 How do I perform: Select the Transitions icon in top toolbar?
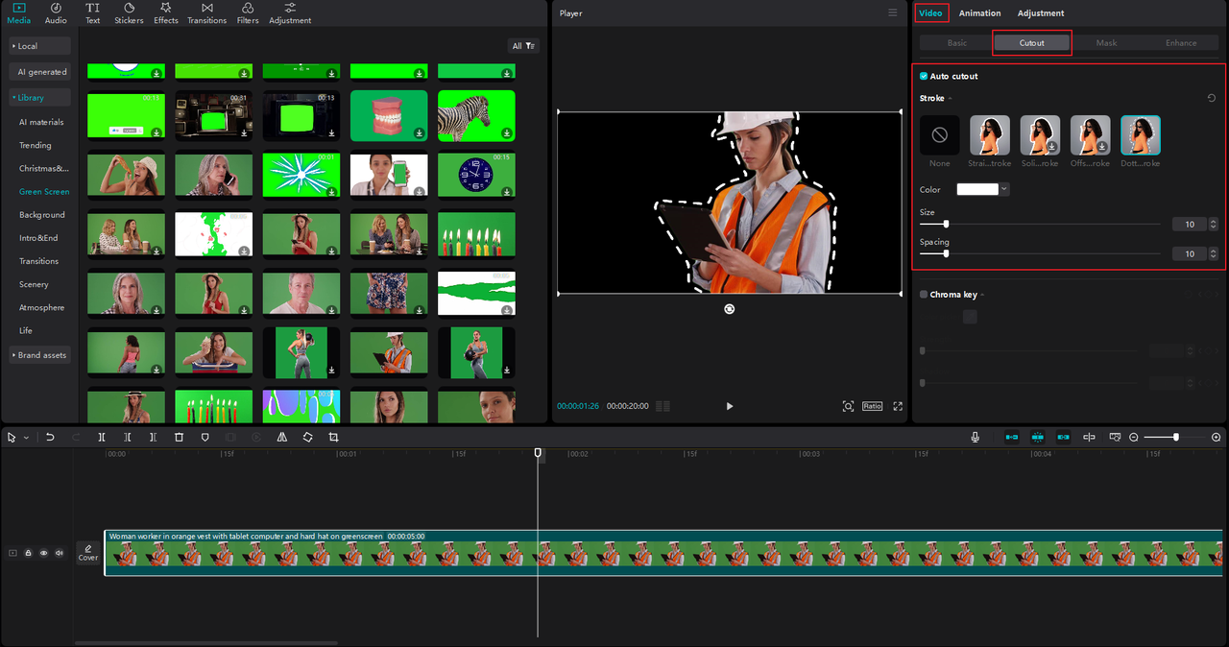click(x=206, y=12)
